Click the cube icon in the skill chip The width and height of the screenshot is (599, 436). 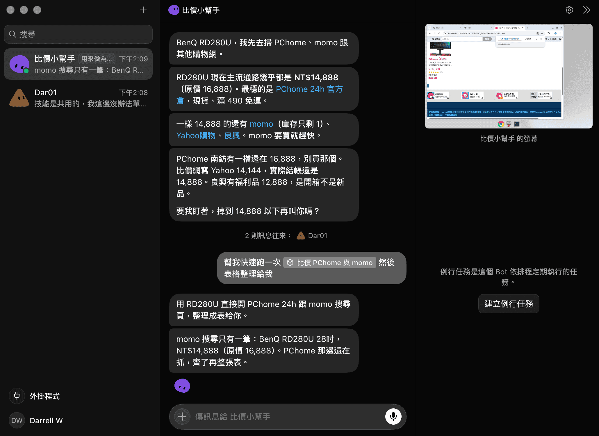[x=290, y=263]
